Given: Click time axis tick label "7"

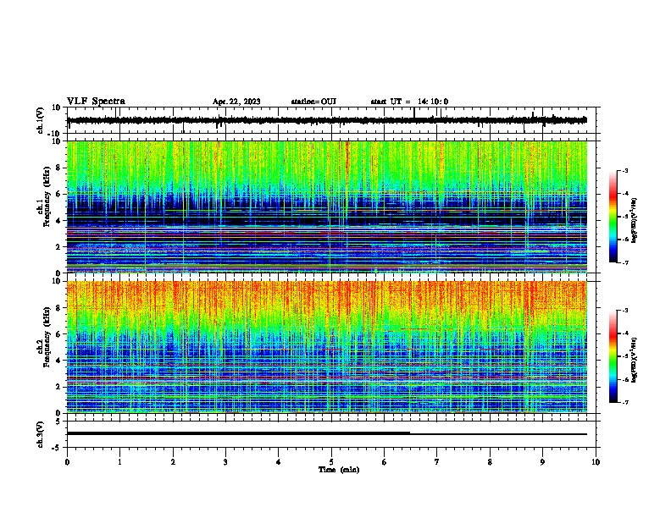Looking at the screenshot, I should click(437, 462).
